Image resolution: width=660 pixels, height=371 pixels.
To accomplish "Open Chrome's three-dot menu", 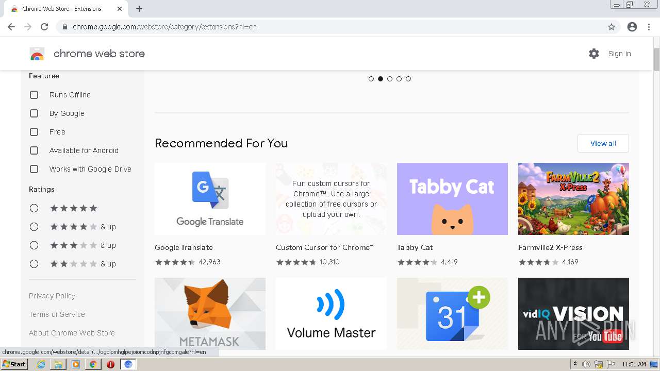I will 649,27.
